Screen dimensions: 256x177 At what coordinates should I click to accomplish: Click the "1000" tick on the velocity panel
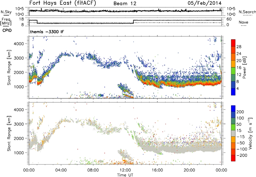click(19, 153)
